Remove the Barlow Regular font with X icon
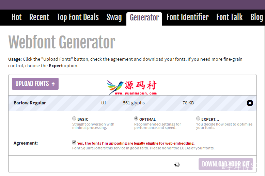 250,103
